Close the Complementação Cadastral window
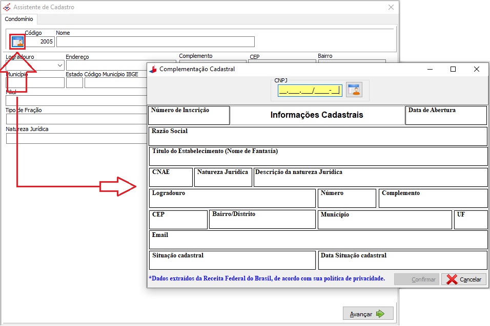The height and width of the screenshot is (326, 490). click(477, 69)
